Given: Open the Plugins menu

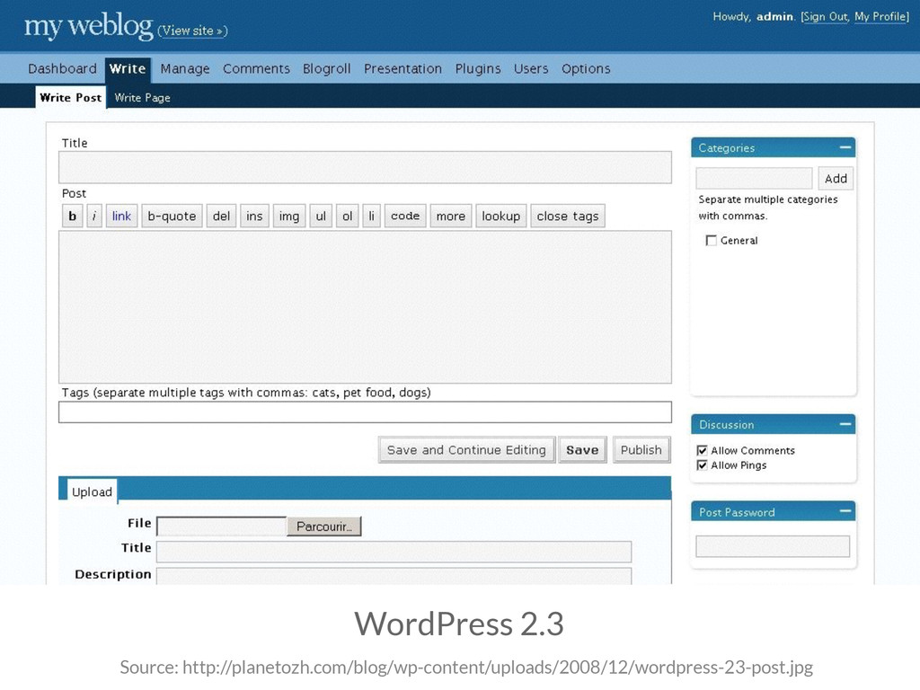Looking at the screenshot, I should 478,69.
